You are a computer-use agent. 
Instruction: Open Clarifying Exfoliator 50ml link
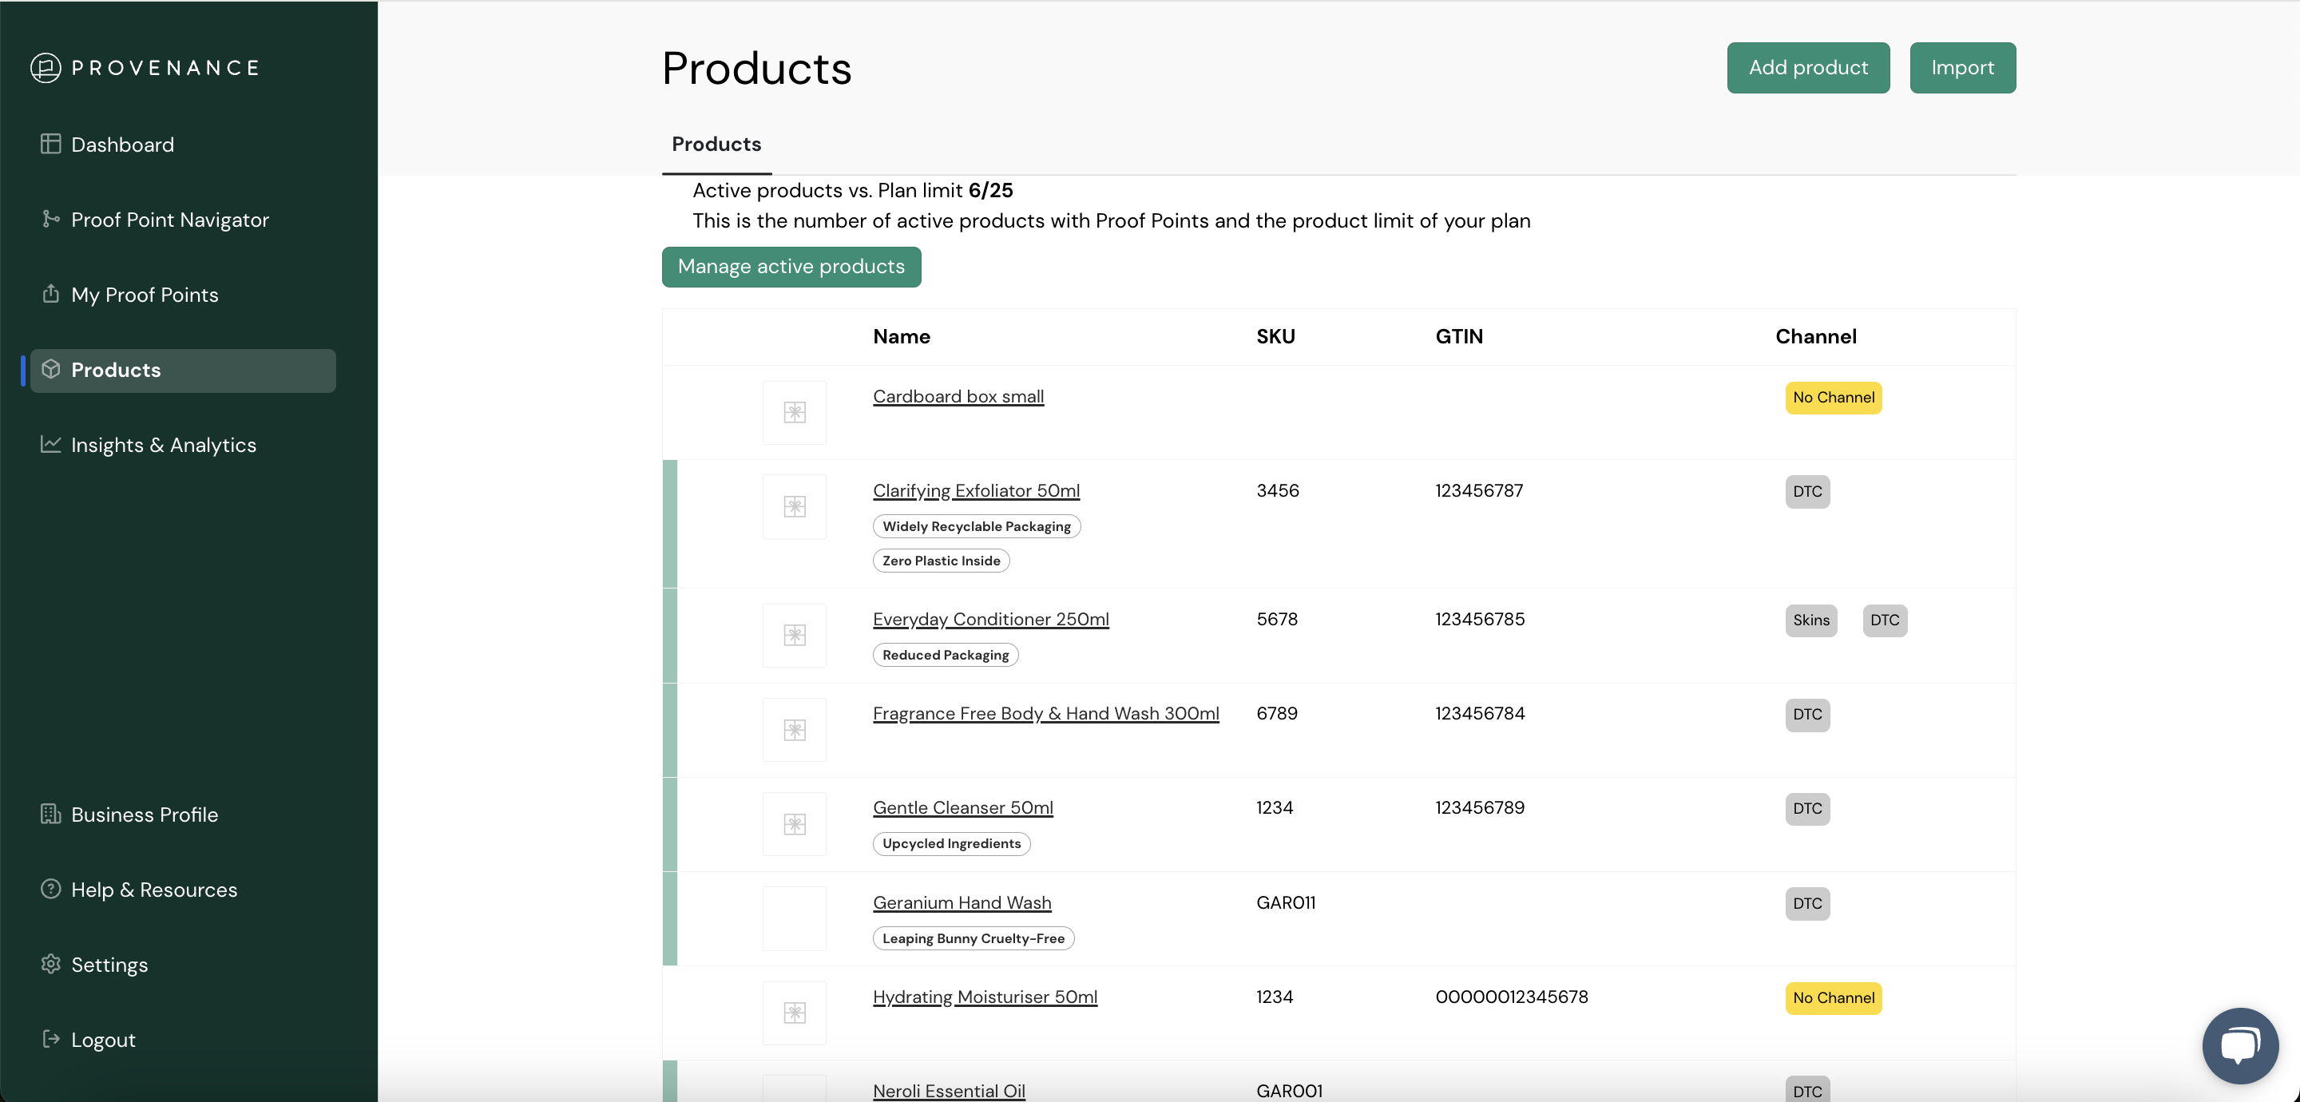[x=976, y=490]
